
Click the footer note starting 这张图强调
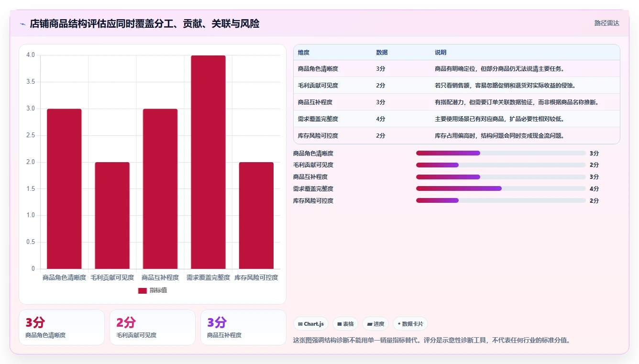click(x=431, y=341)
